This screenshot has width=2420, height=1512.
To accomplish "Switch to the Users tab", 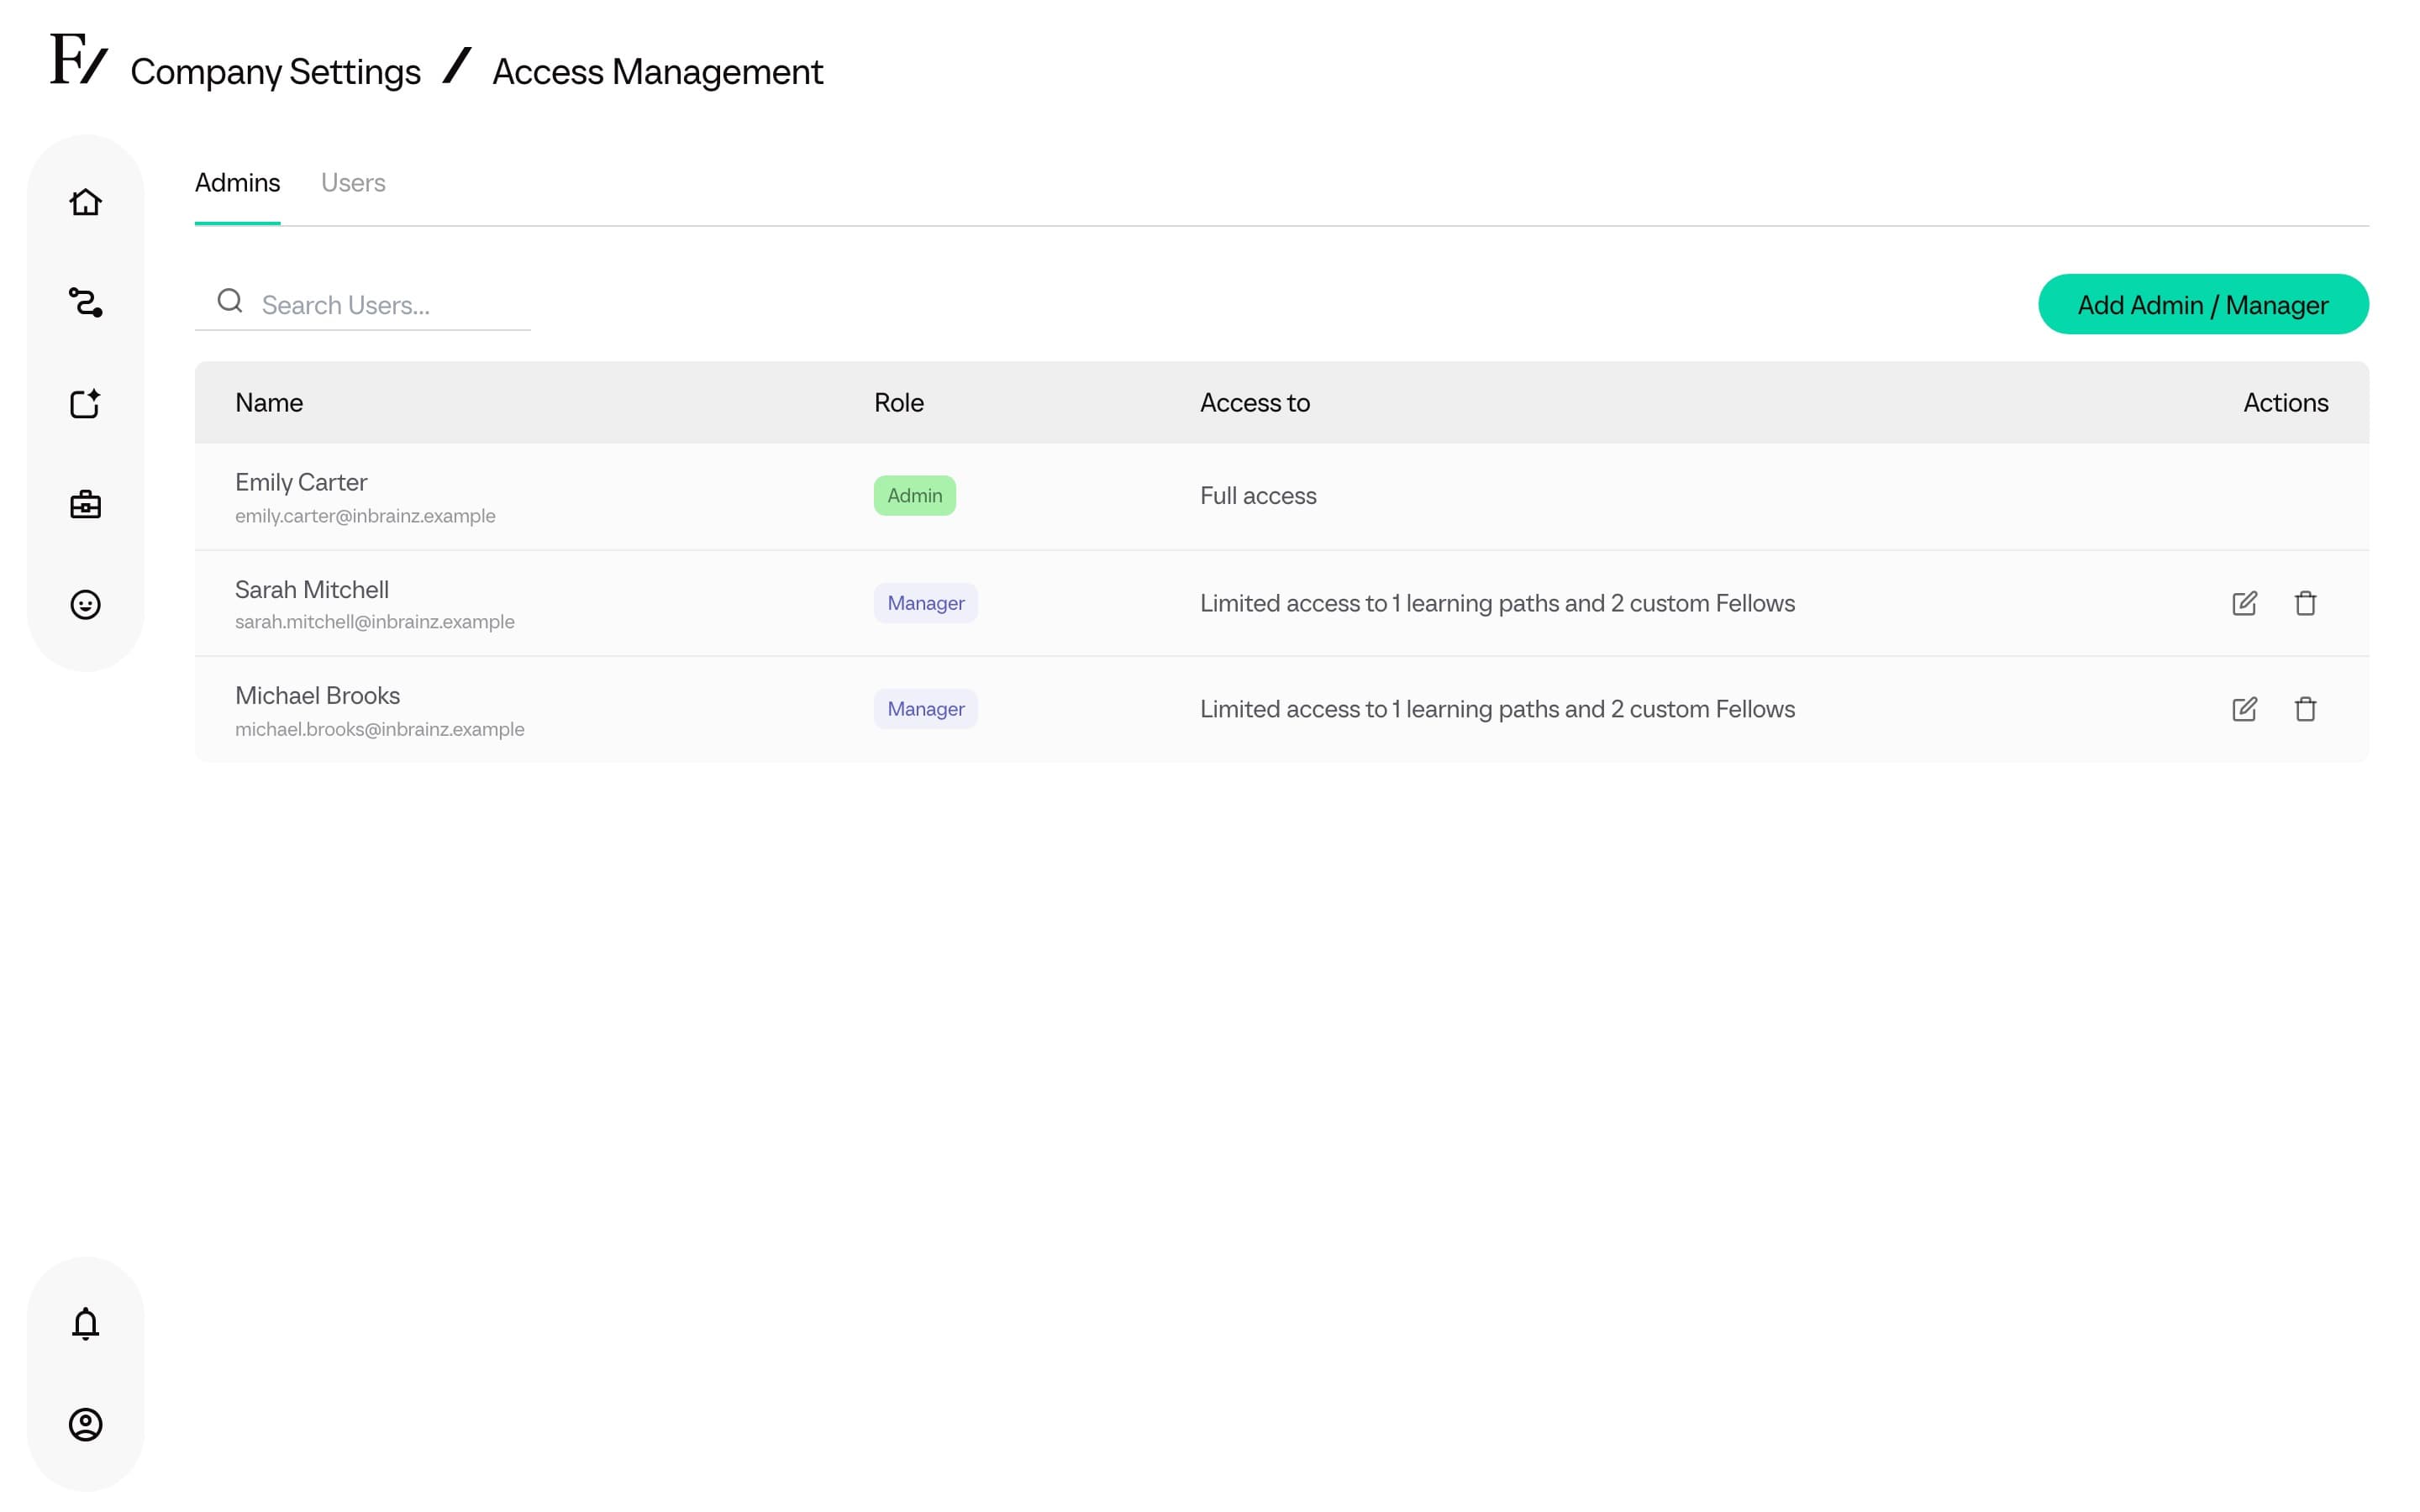I will pos(353,183).
